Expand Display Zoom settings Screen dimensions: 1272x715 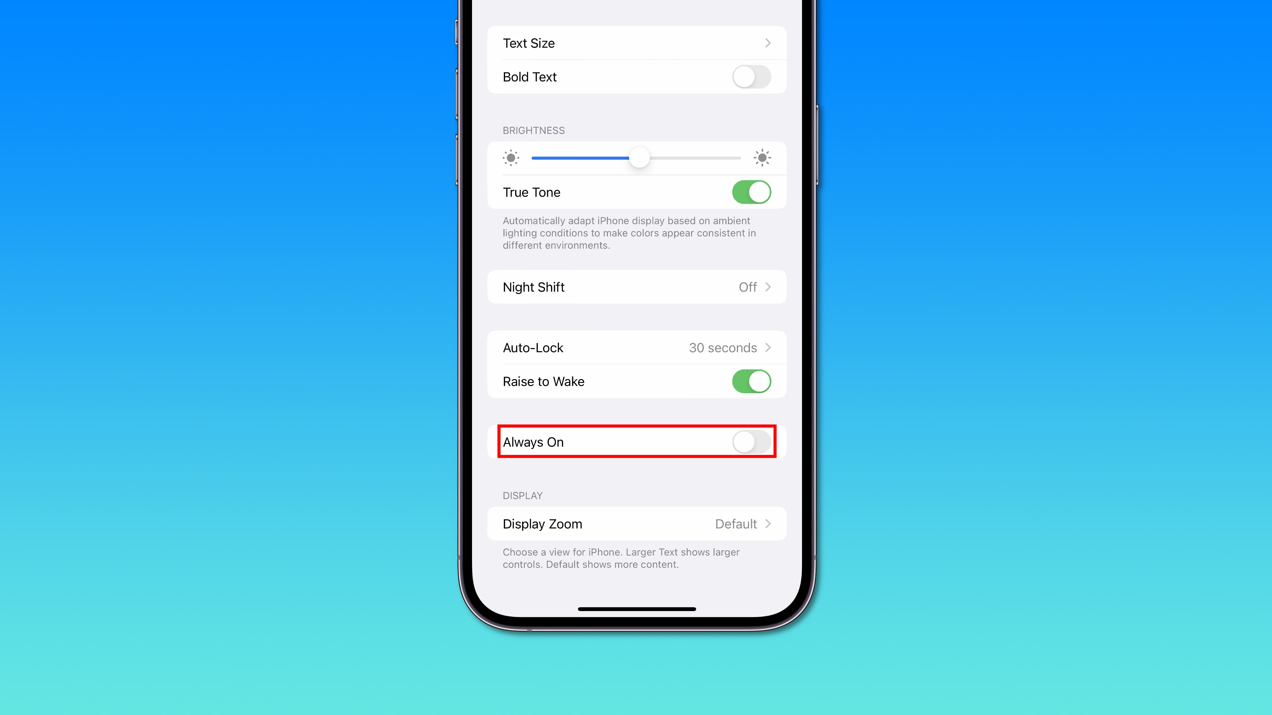pyautogui.click(x=636, y=524)
